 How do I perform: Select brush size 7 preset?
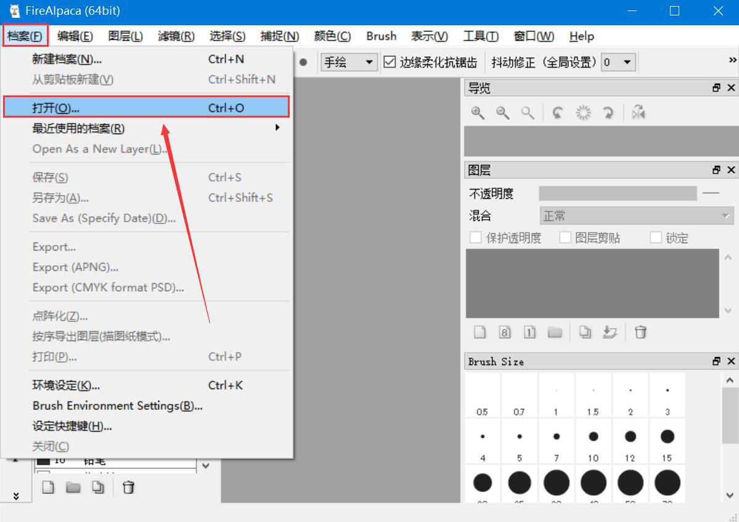click(x=556, y=441)
